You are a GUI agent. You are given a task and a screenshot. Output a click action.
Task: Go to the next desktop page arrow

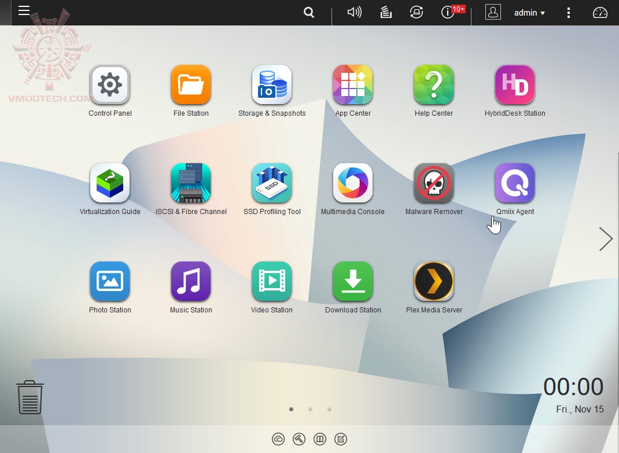tap(606, 239)
